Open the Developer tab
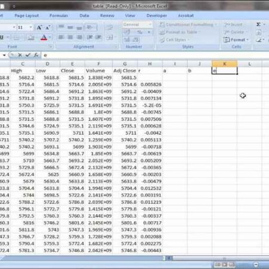This screenshot has height=269, width=269. 157,16
